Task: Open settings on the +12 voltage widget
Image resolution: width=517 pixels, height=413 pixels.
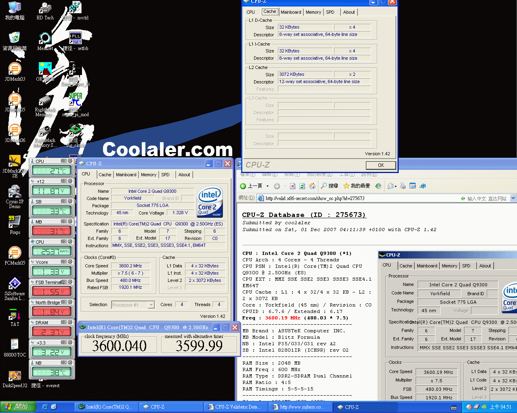Action: coord(64,181)
